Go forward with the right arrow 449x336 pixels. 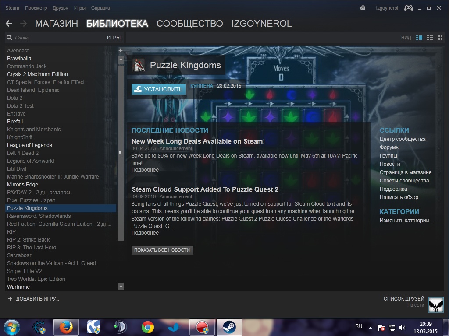tap(24, 24)
